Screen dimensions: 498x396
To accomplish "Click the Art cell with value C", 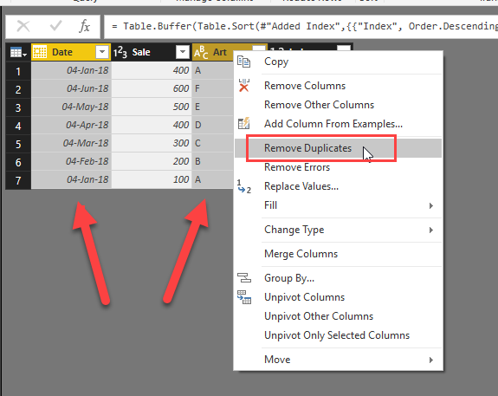I will point(213,143).
